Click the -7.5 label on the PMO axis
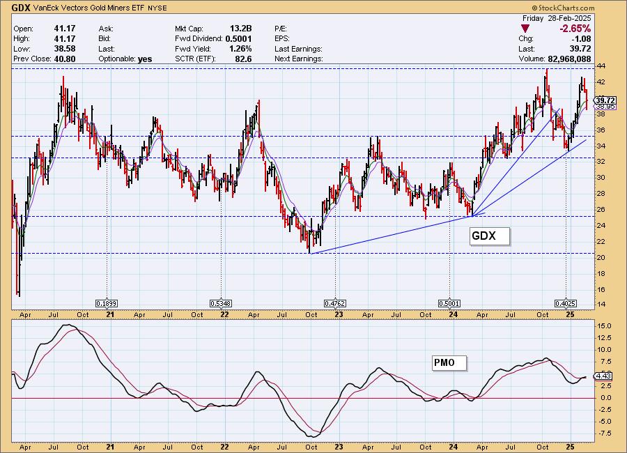This screenshot has height=453, width=627. click(604, 433)
